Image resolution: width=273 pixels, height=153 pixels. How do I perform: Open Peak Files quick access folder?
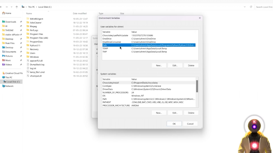pyautogui.click(x=8, y=43)
